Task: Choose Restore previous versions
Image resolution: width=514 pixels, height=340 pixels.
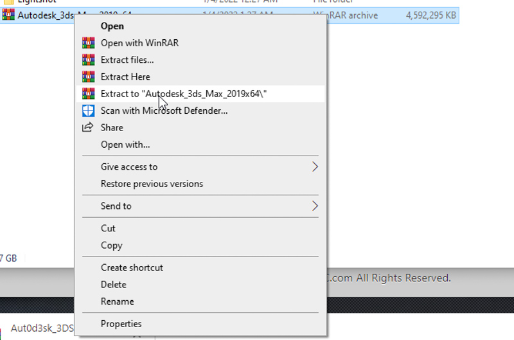Action: click(x=200, y=184)
